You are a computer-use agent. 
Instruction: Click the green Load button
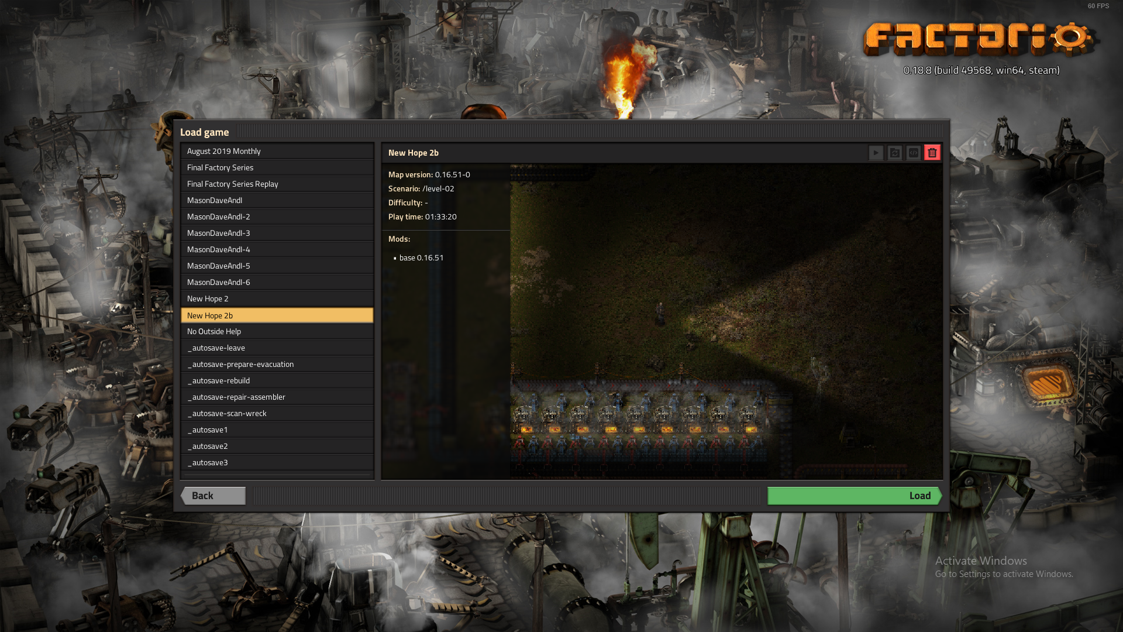coord(854,496)
